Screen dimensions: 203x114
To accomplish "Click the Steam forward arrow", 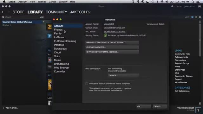I will point(9,12).
